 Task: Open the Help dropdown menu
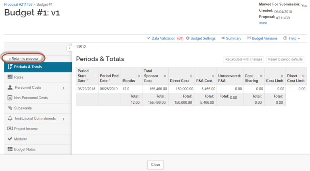(291, 39)
